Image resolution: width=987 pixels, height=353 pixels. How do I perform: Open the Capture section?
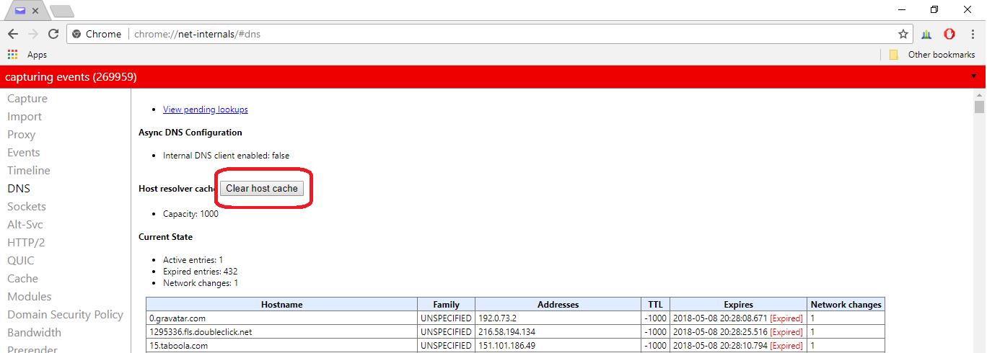27,99
